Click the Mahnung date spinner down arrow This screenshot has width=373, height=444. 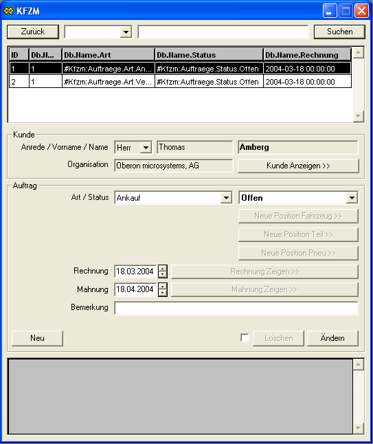click(162, 293)
